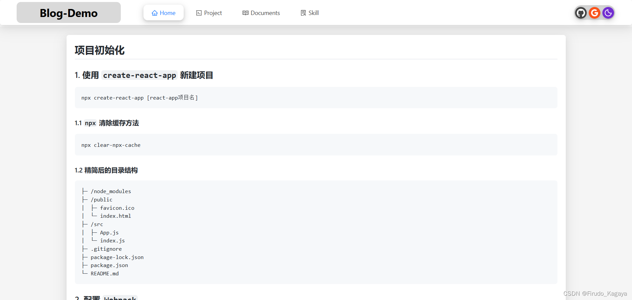Viewport: 632px width, 300px height.
Task: Click the 项目初始化 page heading
Action: (100, 50)
